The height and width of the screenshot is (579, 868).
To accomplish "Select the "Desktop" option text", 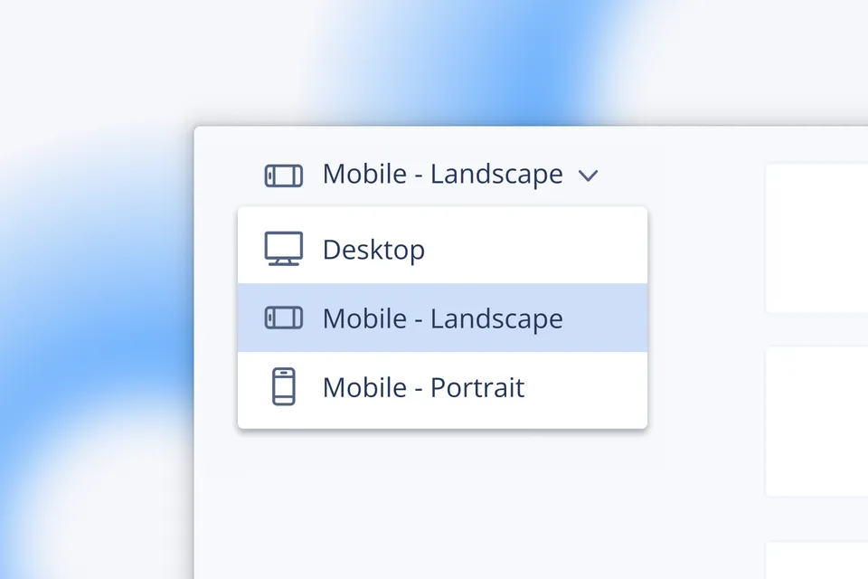I will click(373, 250).
